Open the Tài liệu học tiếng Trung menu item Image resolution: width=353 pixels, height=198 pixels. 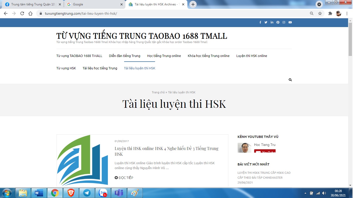coord(100,68)
